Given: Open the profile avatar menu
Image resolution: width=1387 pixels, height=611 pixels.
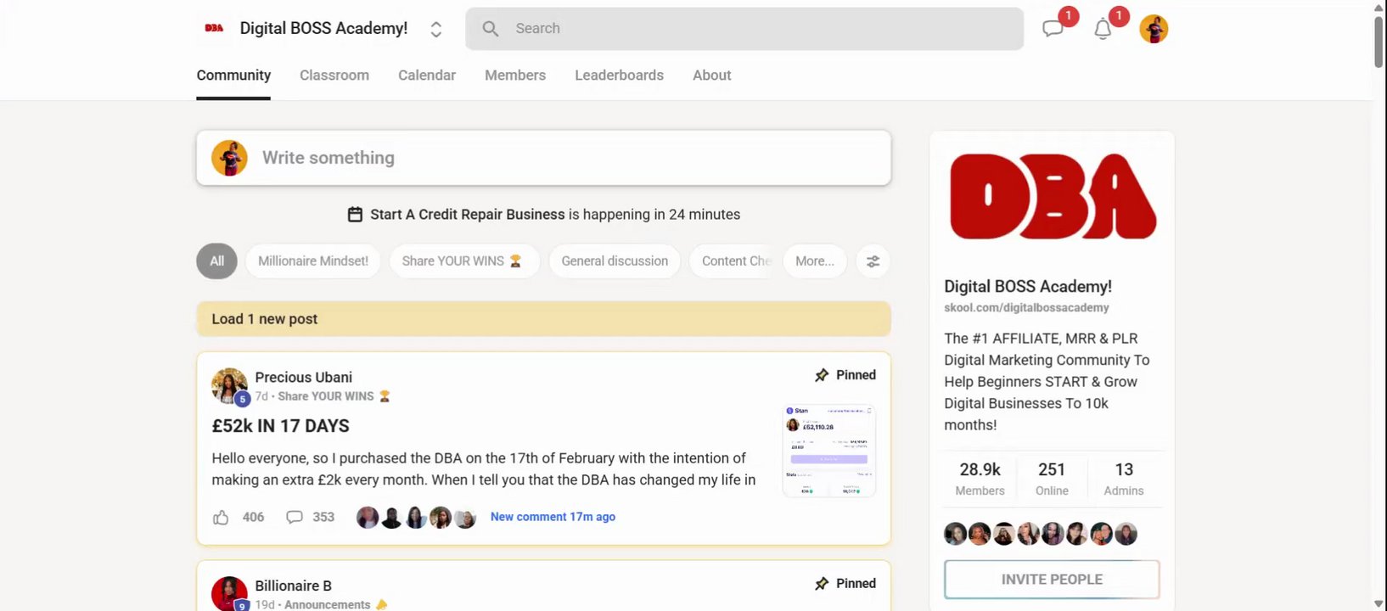Looking at the screenshot, I should 1154,29.
